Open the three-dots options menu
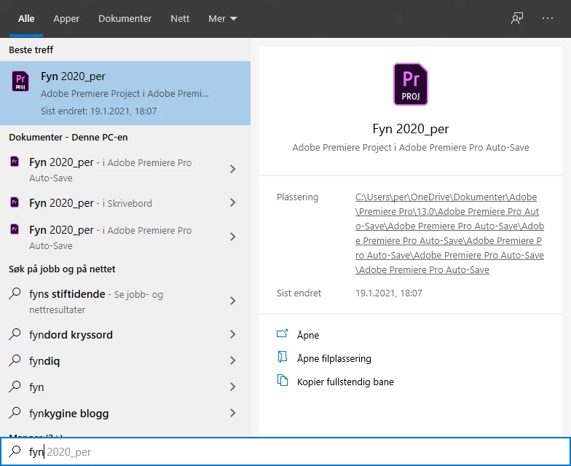 tap(548, 18)
